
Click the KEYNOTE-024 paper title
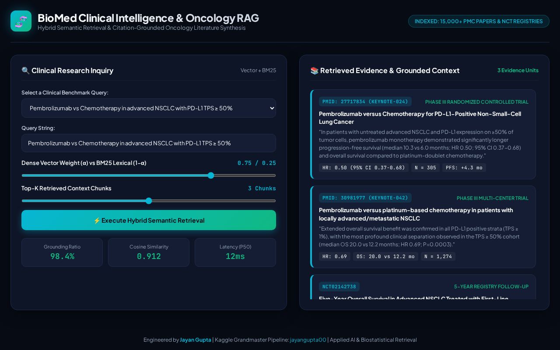coord(420,118)
